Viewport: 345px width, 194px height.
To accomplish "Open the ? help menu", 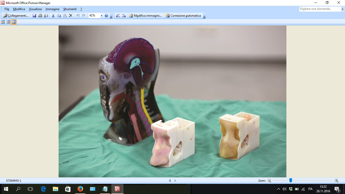I will coord(81,9).
